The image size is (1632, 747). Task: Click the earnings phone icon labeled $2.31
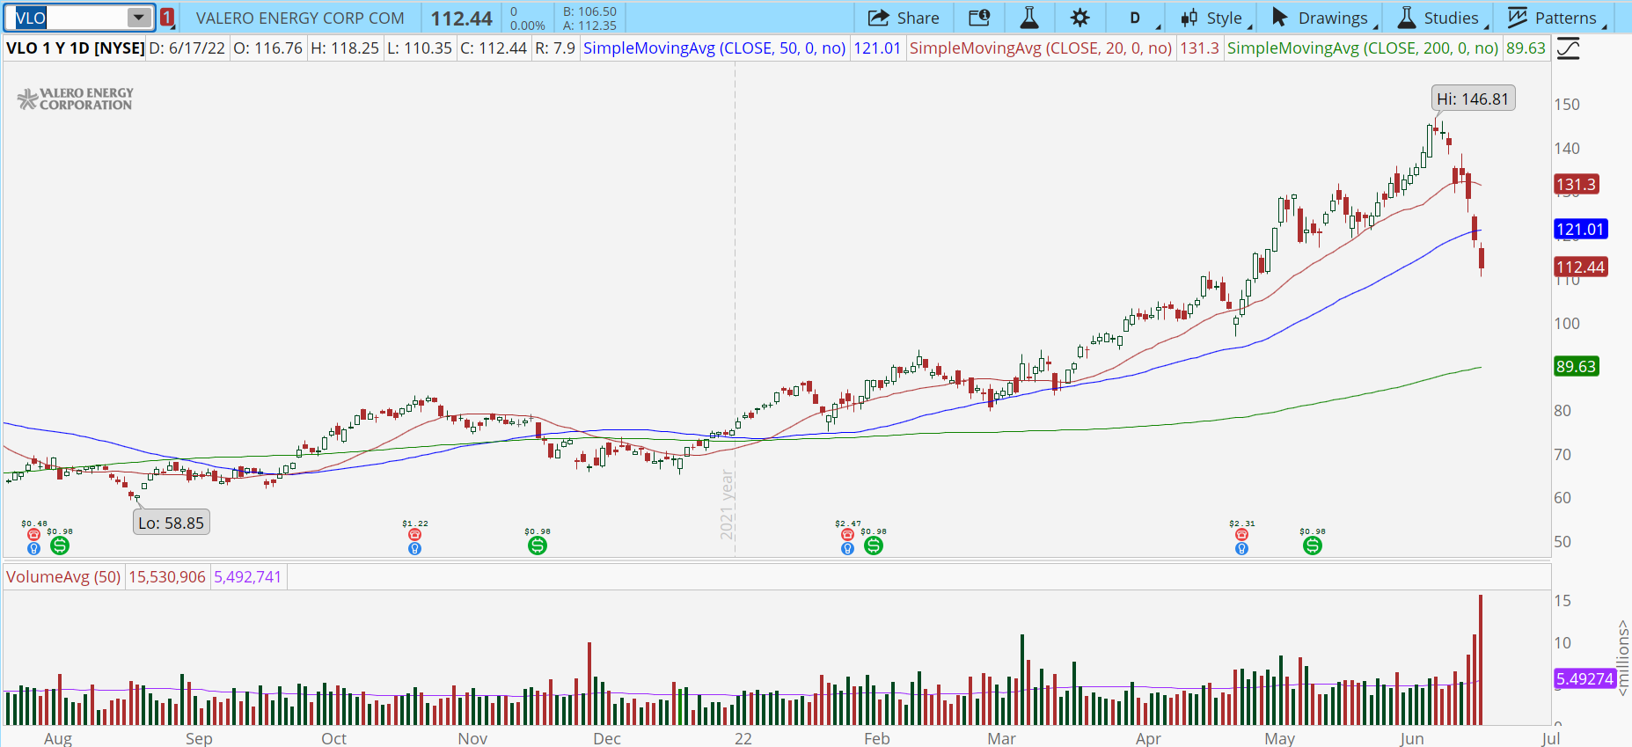tap(1241, 535)
